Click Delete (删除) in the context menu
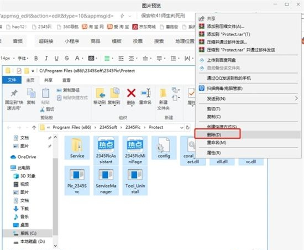Screen dimensions: 304x250 pyautogui.click(x=248, y=134)
